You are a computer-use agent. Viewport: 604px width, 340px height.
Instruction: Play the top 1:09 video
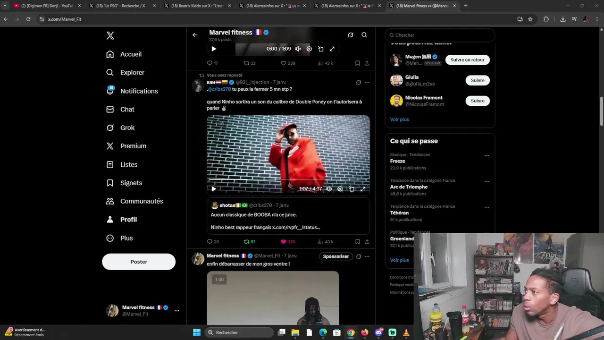[x=214, y=49]
